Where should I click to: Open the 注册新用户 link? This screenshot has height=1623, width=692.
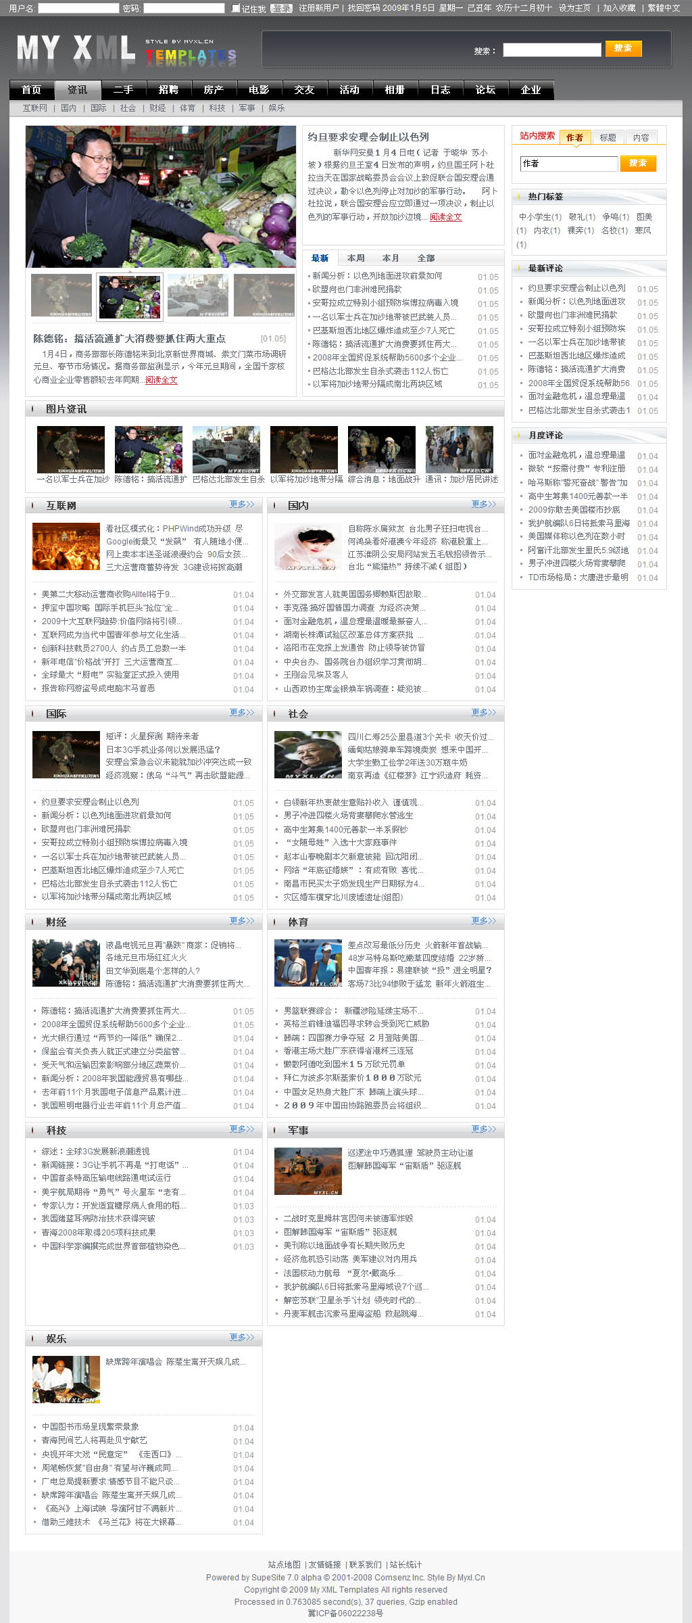click(319, 8)
